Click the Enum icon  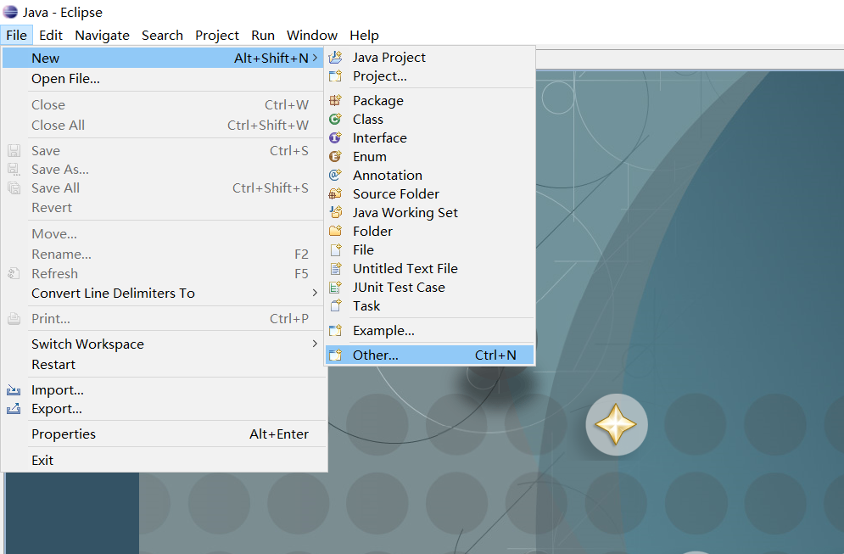point(335,156)
